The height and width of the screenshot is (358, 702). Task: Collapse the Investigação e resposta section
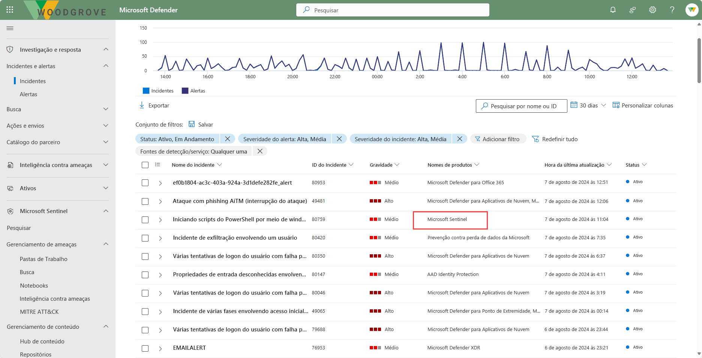pos(106,49)
